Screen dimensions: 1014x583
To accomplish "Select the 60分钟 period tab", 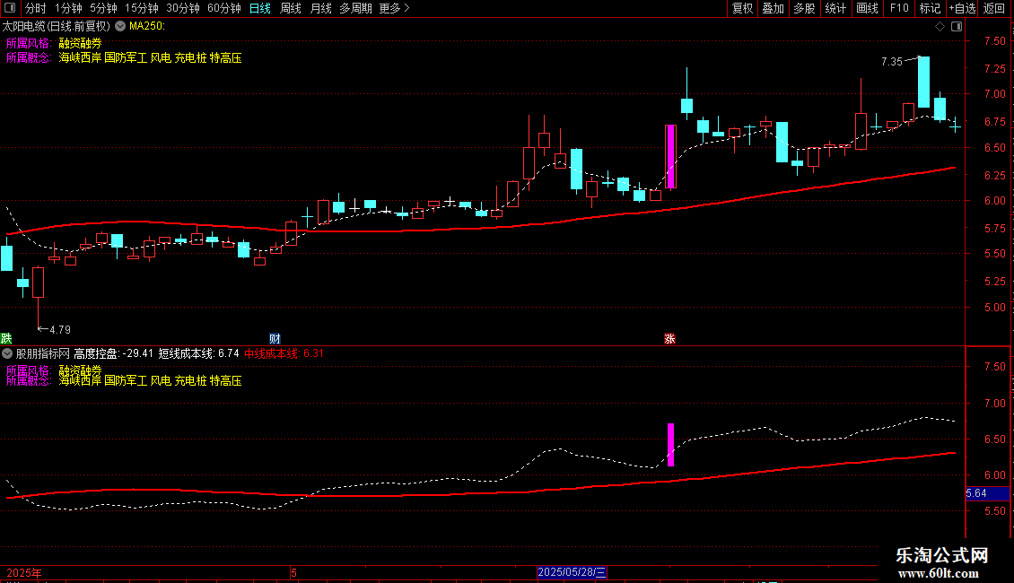I will pyautogui.click(x=224, y=8).
